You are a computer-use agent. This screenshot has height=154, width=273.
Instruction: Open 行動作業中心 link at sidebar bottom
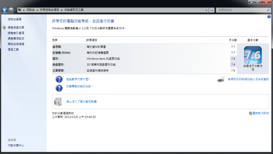pos(16,145)
